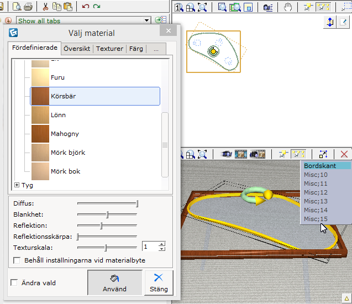Switch to the Texturer tab
Screen dimensions: 352x304
(109, 49)
